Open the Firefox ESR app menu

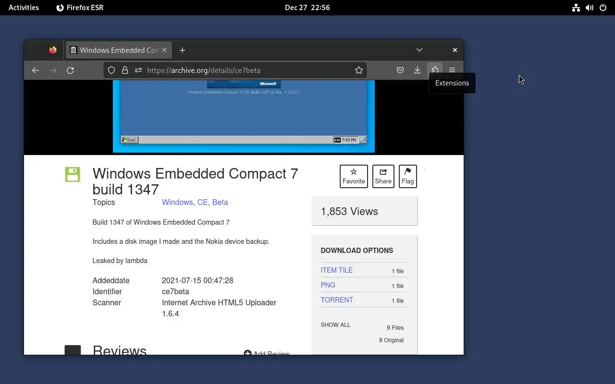pyautogui.click(x=80, y=7)
